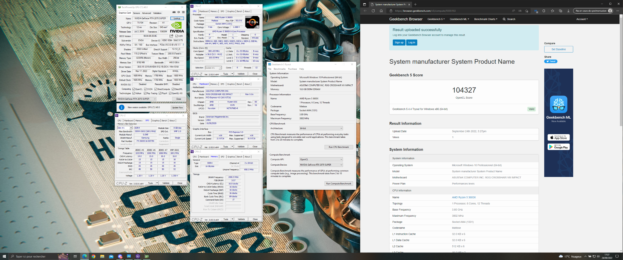The width and height of the screenshot is (623, 260).
Task: Click the Bus Interface question mark icon
Action: click(183, 45)
